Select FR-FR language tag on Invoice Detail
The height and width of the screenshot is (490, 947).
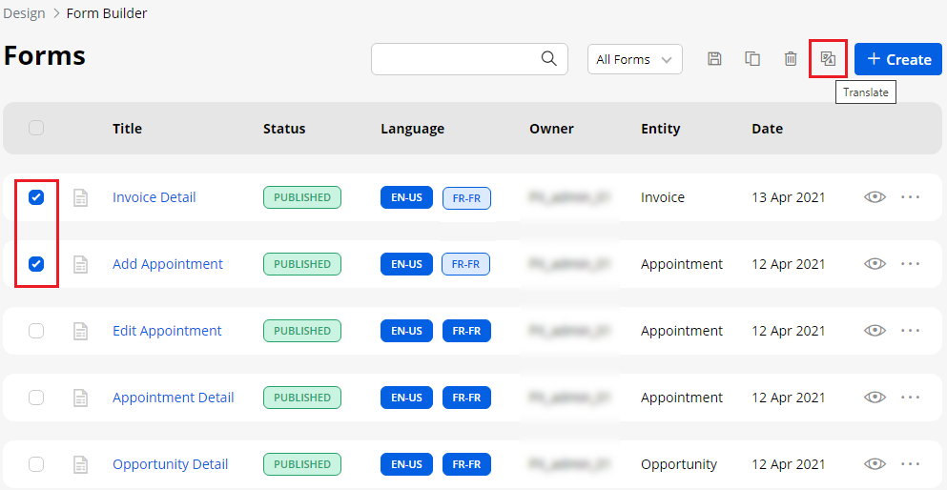(x=466, y=197)
